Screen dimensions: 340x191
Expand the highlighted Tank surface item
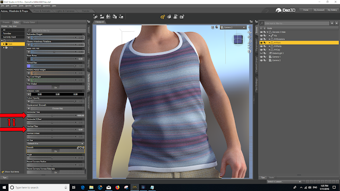[4, 44]
